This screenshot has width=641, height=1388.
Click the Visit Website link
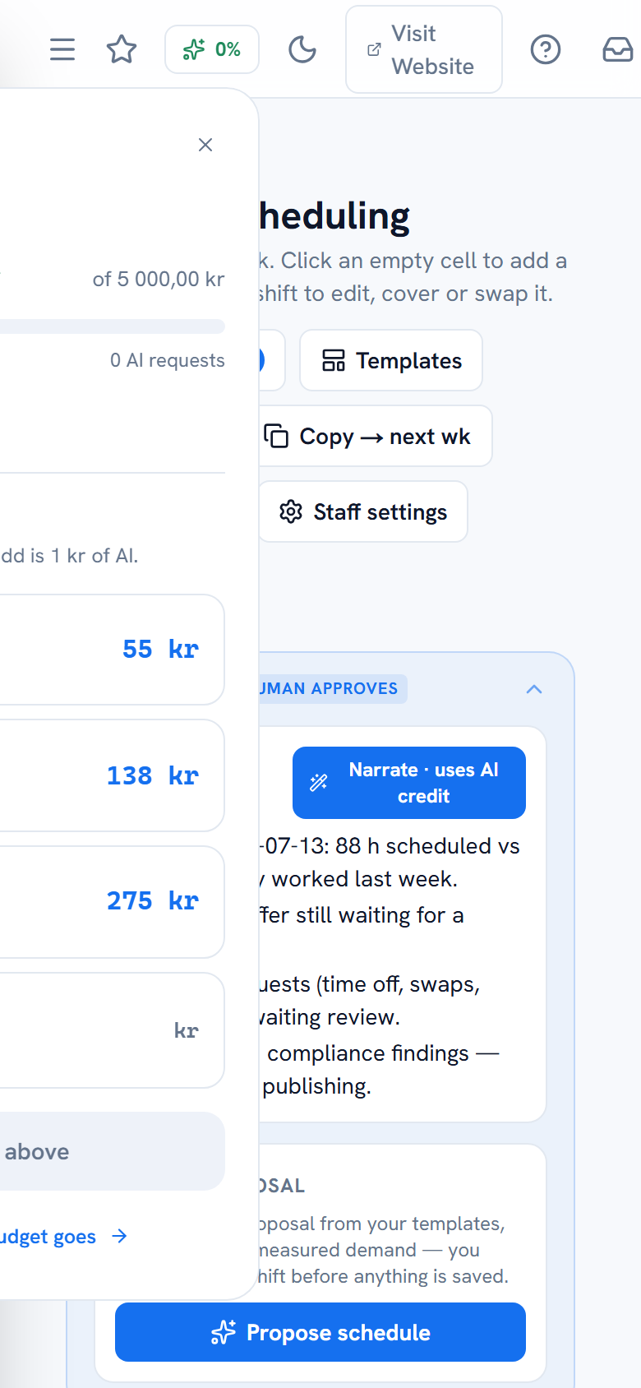[424, 49]
